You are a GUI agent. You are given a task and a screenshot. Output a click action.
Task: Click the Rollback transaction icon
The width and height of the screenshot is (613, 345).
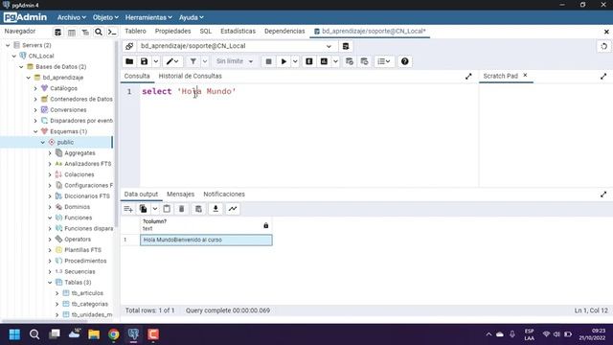pyautogui.click(x=364, y=61)
